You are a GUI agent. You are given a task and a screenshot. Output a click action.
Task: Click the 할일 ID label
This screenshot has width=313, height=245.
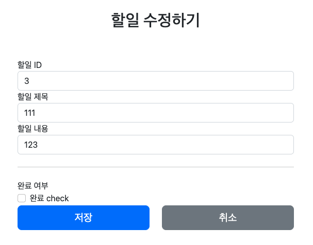click(30, 65)
